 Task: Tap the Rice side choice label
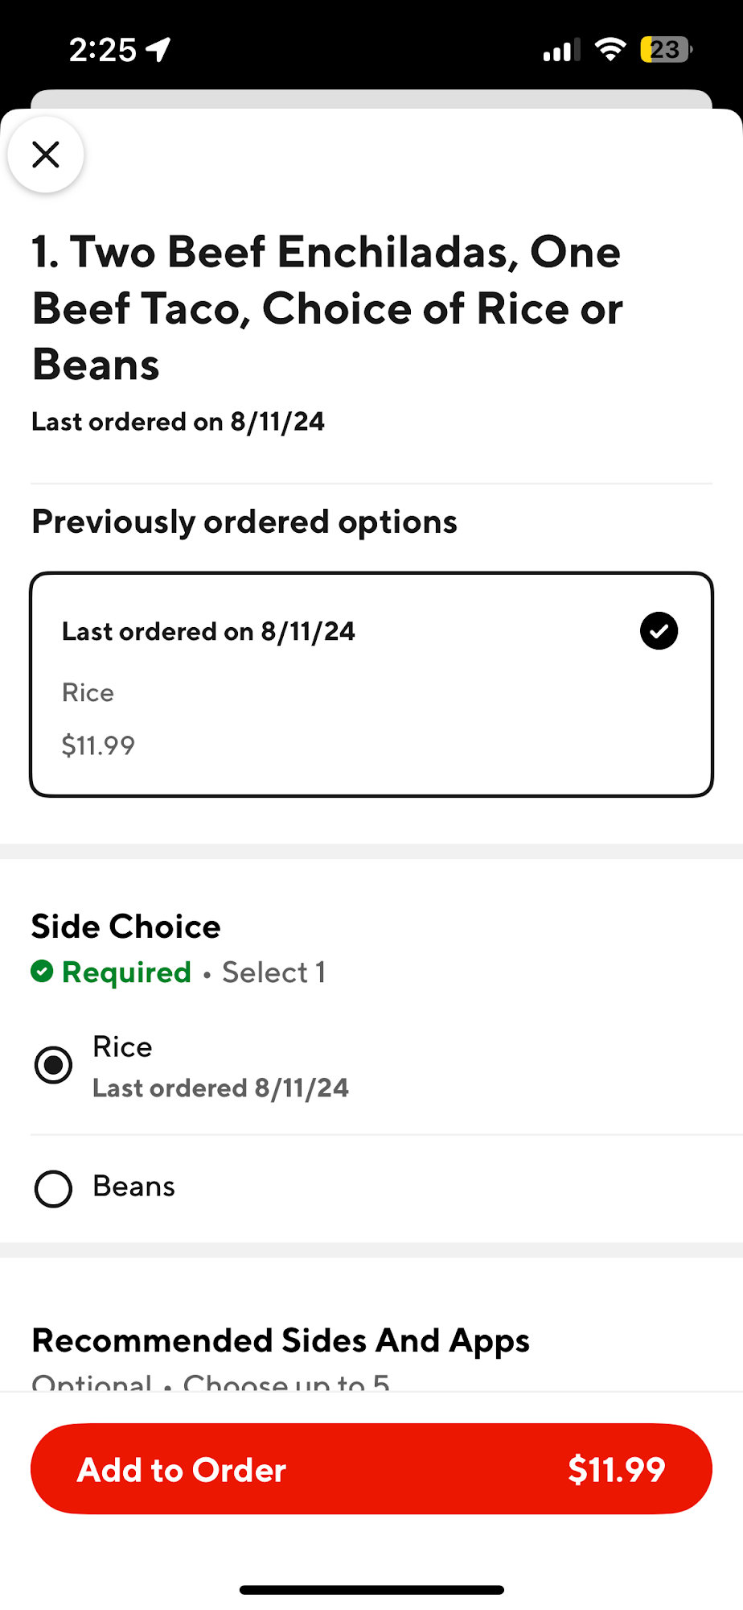click(x=123, y=1046)
